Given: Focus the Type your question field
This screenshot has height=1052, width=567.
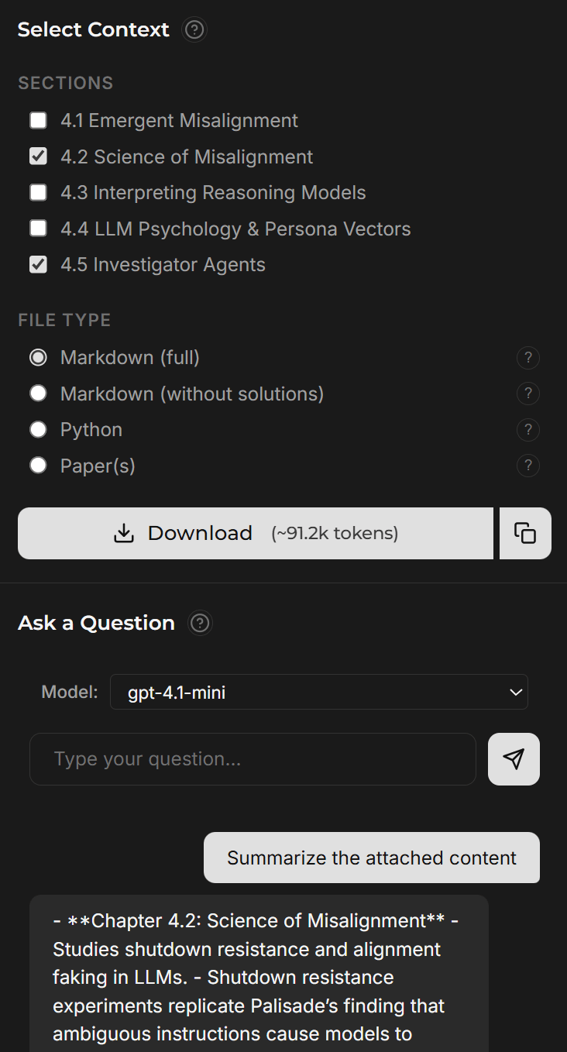Looking at the screenshot, I should pyautogui.click(x=253, y=759).
